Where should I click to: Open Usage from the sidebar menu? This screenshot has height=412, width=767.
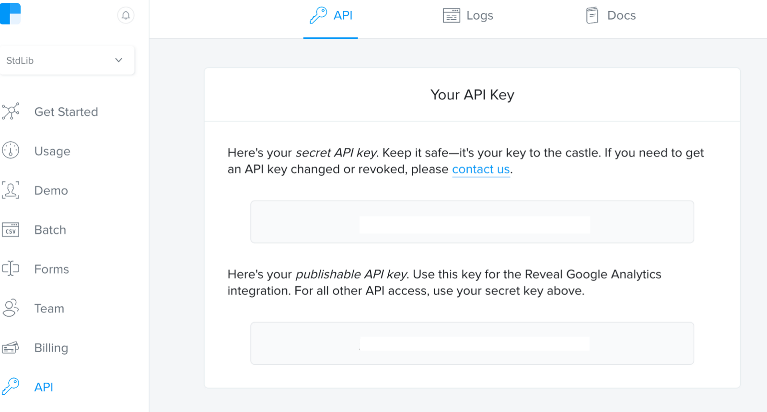52,151
